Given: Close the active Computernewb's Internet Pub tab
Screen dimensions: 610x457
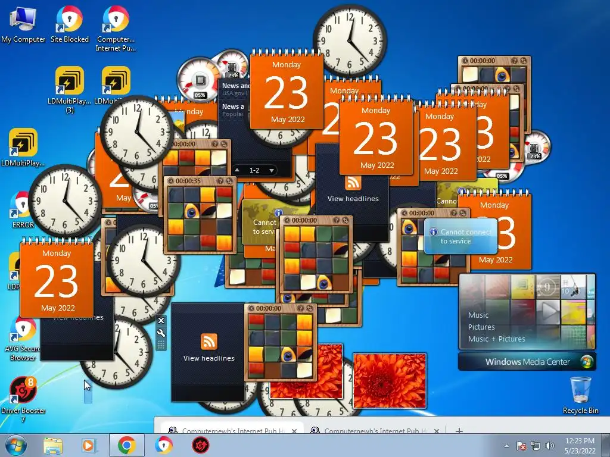Looking at the screenshot, I should click(x=294, y=431).
